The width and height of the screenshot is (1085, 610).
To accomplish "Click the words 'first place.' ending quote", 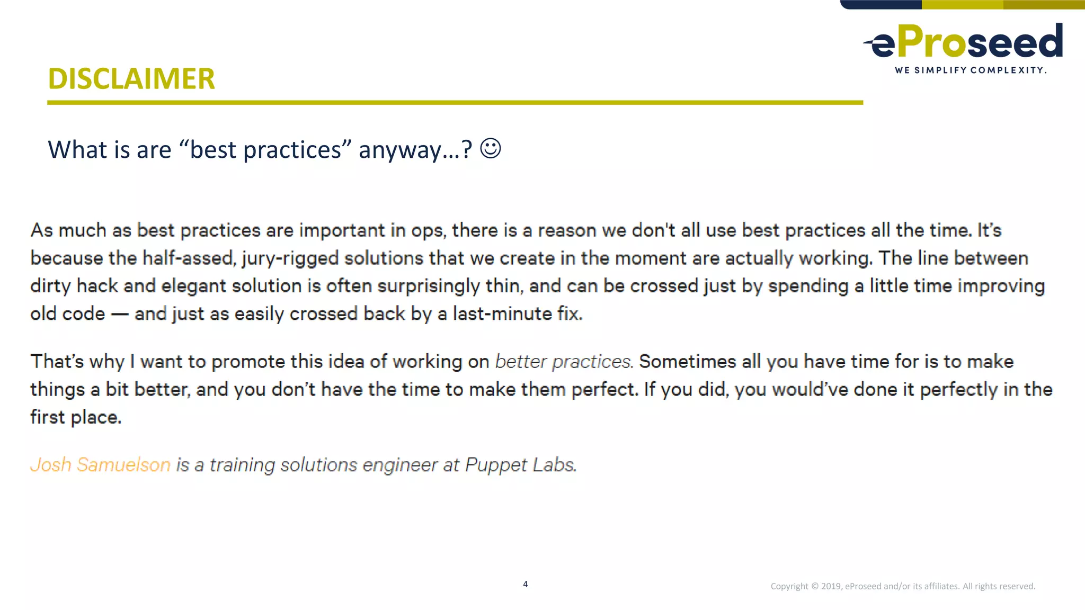I will pyautogui.click(x=76, y=417).
